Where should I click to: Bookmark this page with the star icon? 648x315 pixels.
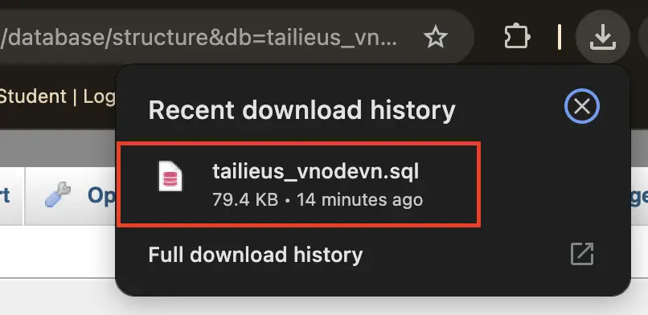click(436, 37)
